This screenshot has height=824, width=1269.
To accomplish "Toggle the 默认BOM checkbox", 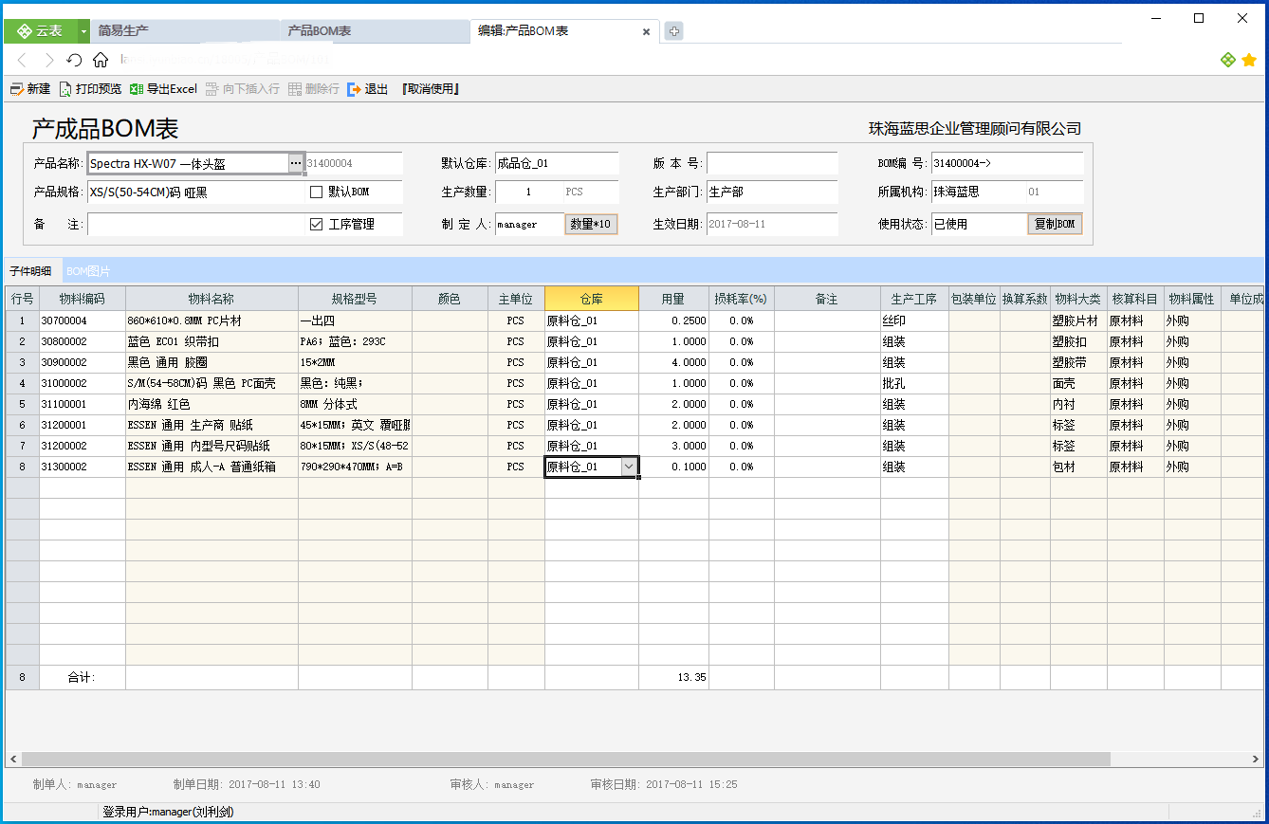I will (x=317, y=192).
